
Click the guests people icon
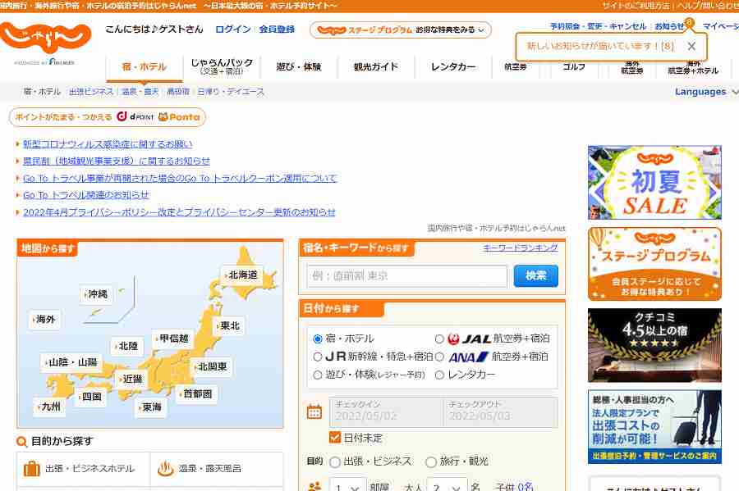coord(314,486)
